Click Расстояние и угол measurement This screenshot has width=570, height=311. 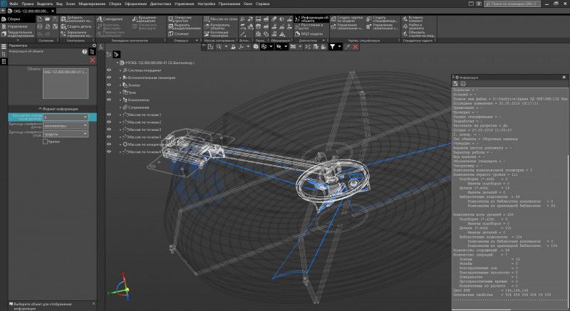[309, 26]
